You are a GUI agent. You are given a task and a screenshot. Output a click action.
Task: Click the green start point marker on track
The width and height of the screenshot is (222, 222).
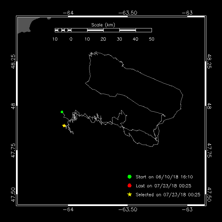click(62, 112)
